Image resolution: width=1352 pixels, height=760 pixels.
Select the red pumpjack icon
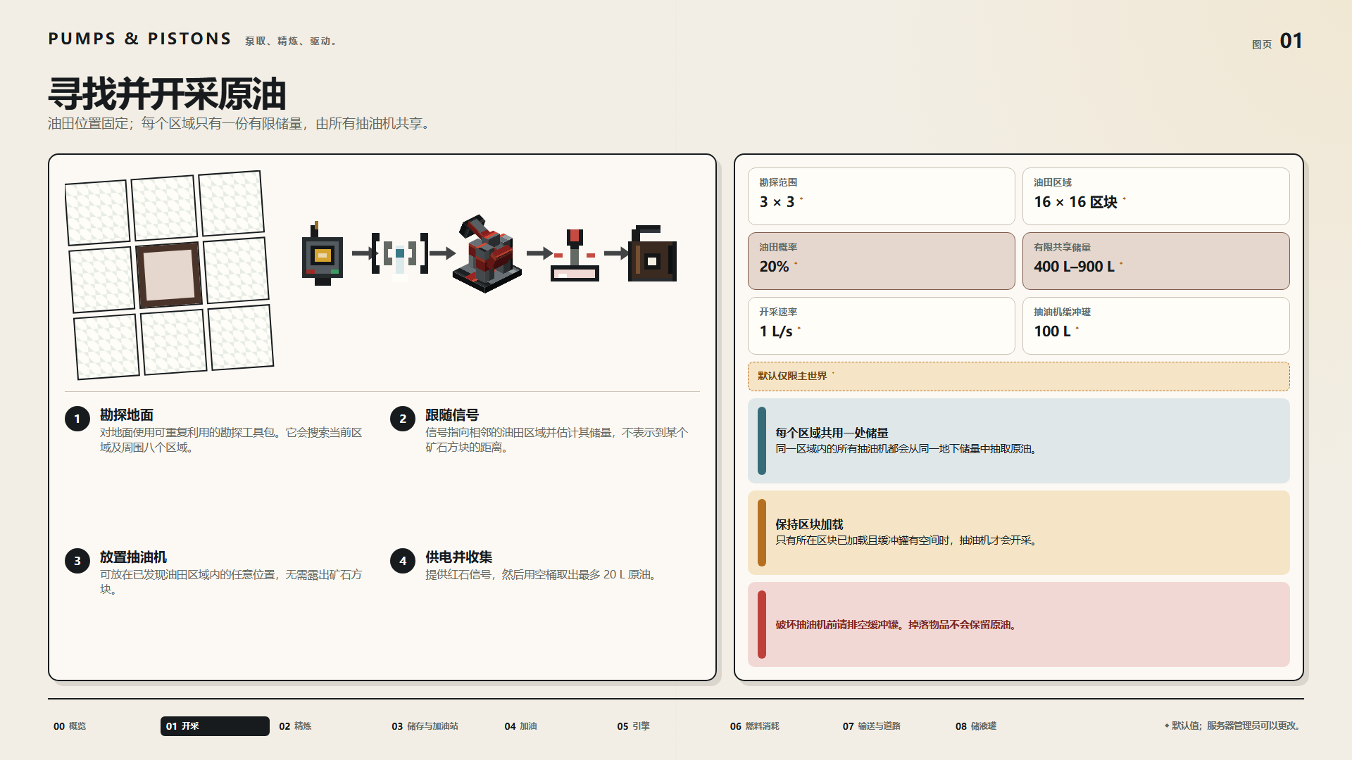(487, 254)
